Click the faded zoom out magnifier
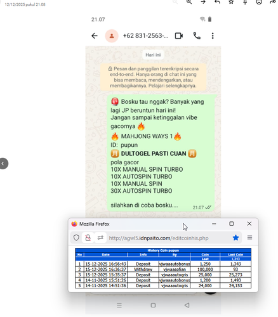Viewport: 278px width, 317px height. [x=175, y=2]
